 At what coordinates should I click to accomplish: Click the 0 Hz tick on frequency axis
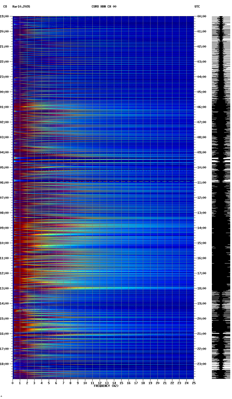coord(13,383)
